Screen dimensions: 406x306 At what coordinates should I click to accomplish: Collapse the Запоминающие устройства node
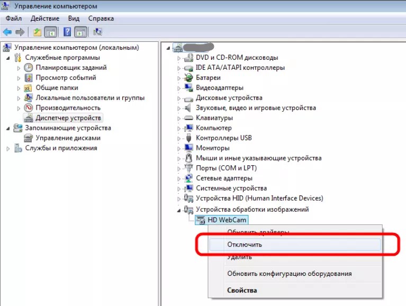(8, 129)
